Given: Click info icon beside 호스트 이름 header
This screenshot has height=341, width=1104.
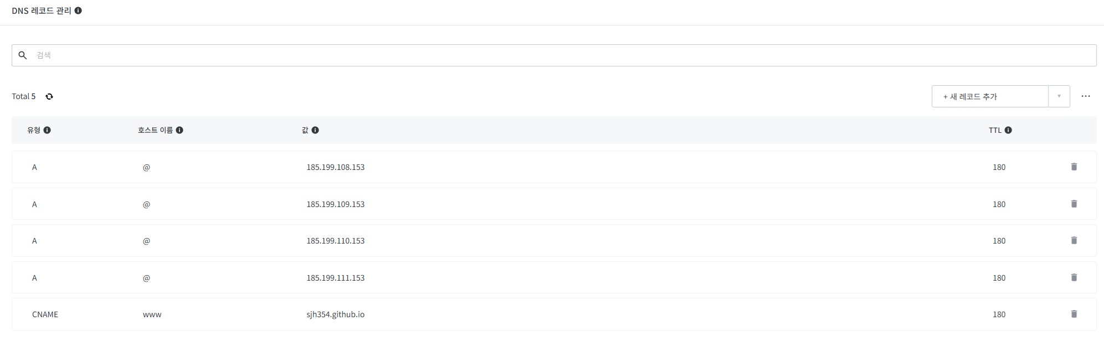Looking at the screenshot, I should click(x=179, y=130).
